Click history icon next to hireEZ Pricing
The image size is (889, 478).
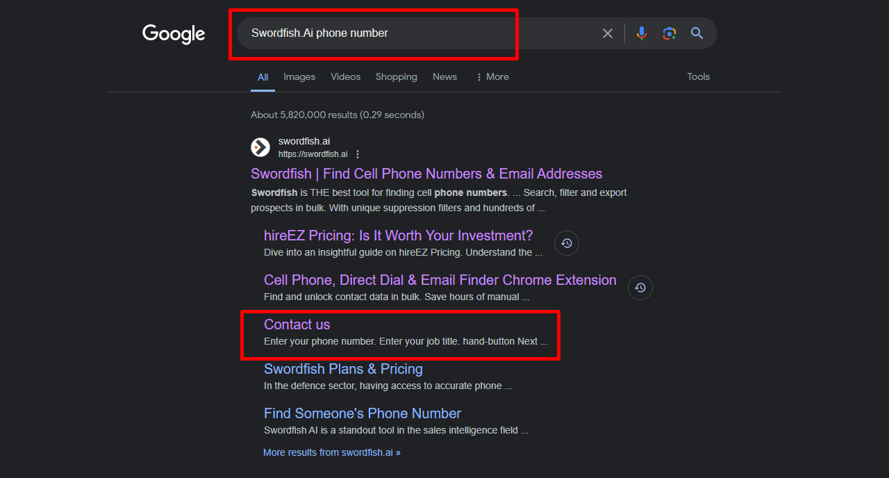tap(567, 243)
